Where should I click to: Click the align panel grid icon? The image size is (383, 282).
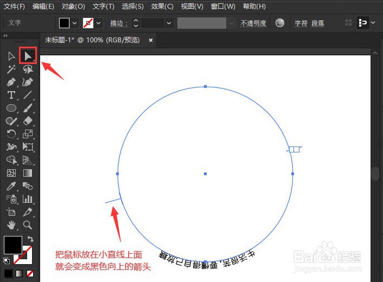[x=348, y=23]
